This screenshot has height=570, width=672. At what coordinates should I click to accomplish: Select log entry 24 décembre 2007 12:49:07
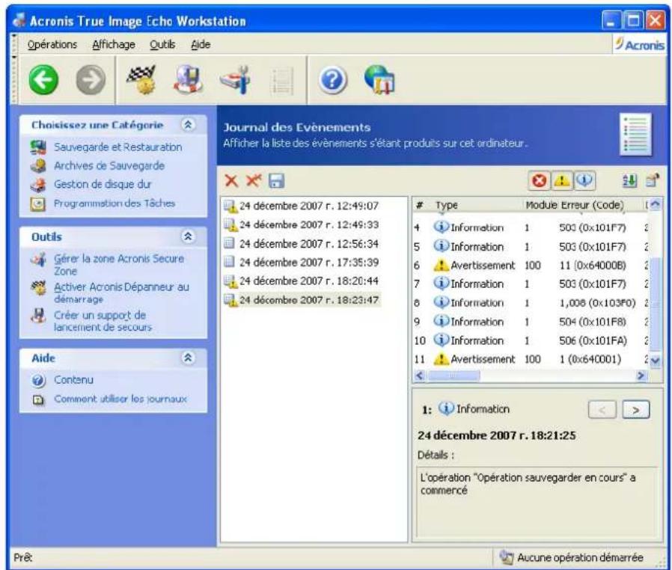pos(302,206)
